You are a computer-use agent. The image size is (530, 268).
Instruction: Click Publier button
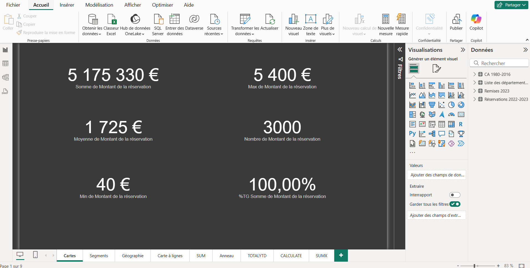coord(456,22)
